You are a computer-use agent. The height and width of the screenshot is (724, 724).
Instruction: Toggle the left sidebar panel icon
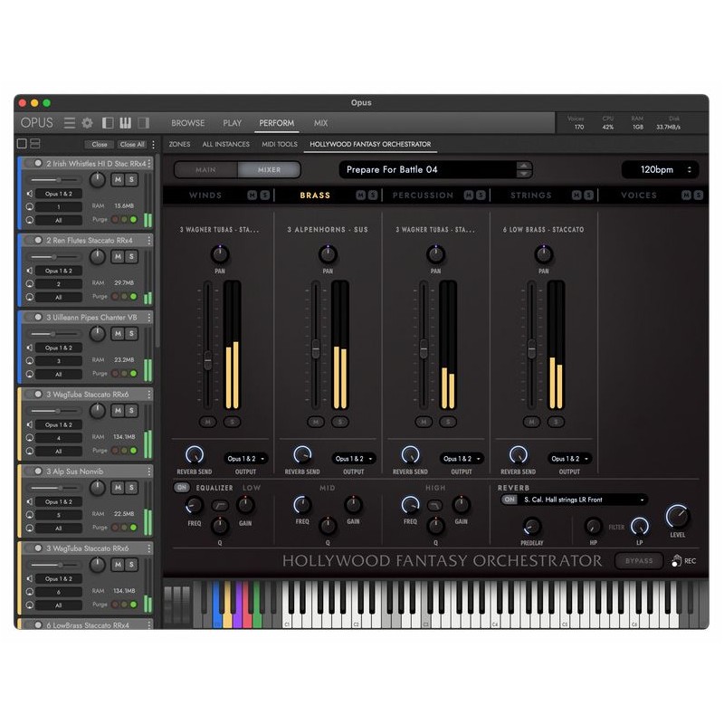tap(108, 123)
